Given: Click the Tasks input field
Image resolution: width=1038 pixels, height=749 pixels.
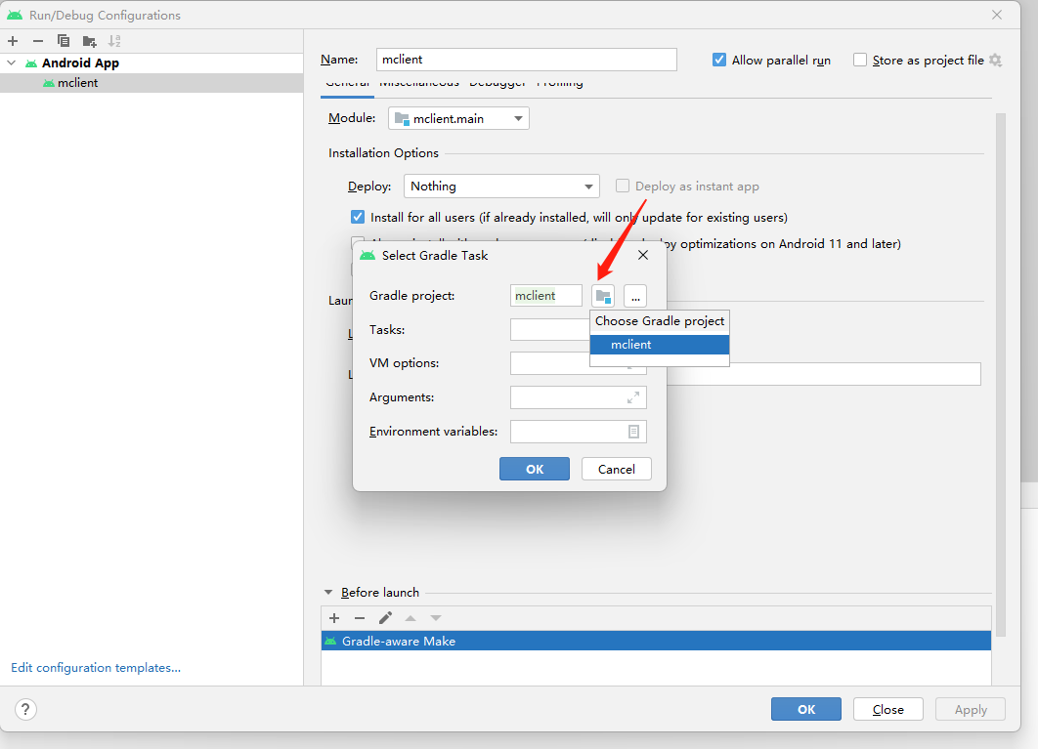Looking at the screenshot, I should (x=550, y=329).
